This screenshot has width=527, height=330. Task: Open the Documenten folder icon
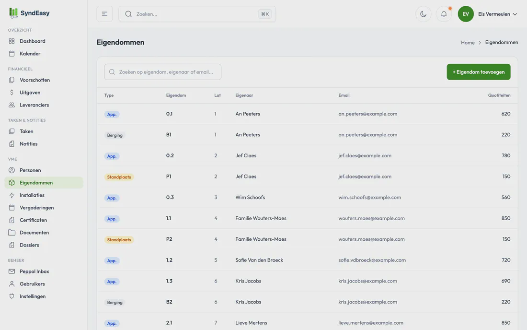pyautogui.click(x=12, y=233)
